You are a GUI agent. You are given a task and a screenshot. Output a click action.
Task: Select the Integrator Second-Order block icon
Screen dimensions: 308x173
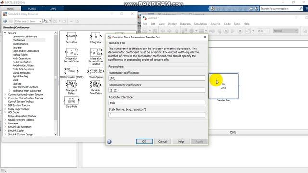pyautogui.click(x=71, y=52)
